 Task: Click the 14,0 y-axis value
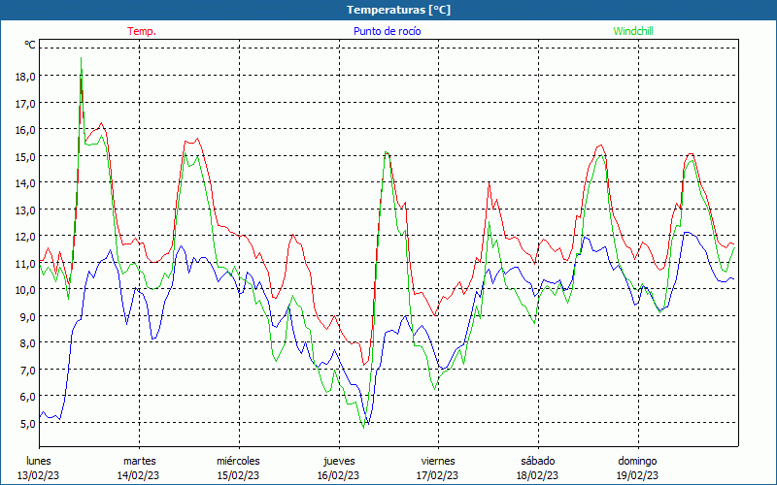(26, 183)
